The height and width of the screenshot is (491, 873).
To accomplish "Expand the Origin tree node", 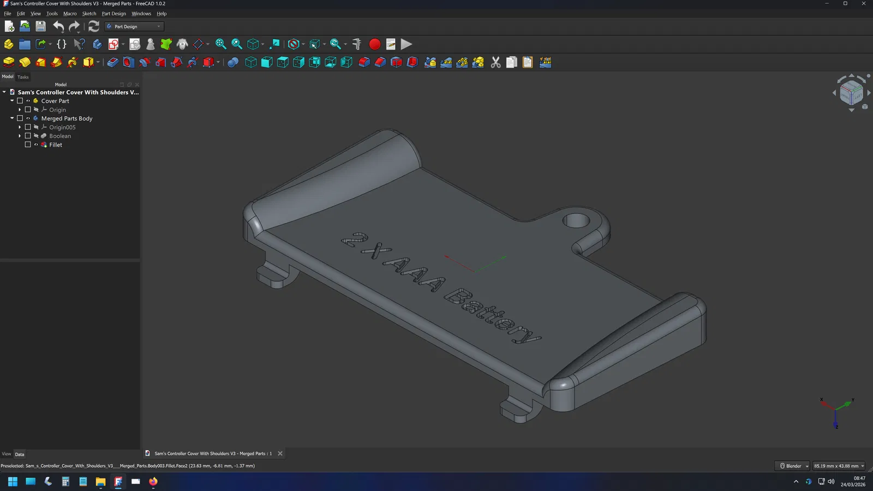I will pyautogui.click(x=20, y=110).
